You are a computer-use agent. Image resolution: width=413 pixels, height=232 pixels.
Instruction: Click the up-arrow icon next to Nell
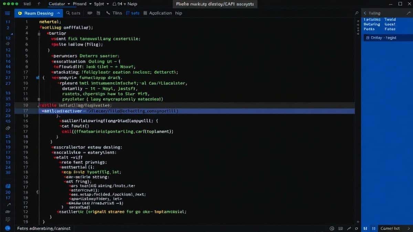coord(39,4)
